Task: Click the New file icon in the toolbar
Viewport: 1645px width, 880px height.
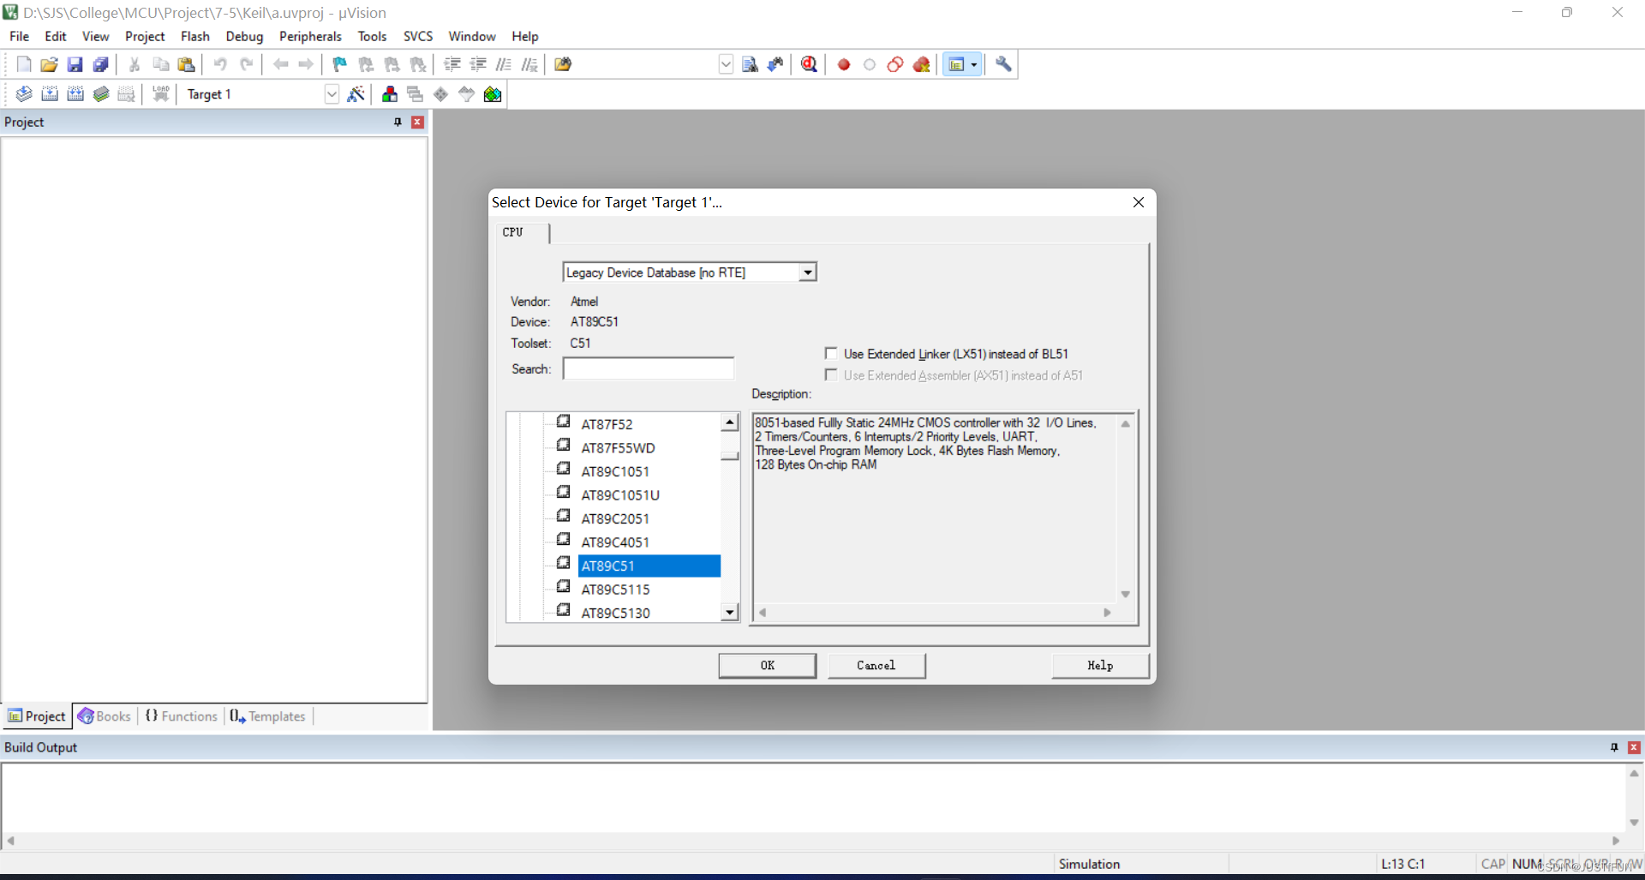Action: click(24, 64)
